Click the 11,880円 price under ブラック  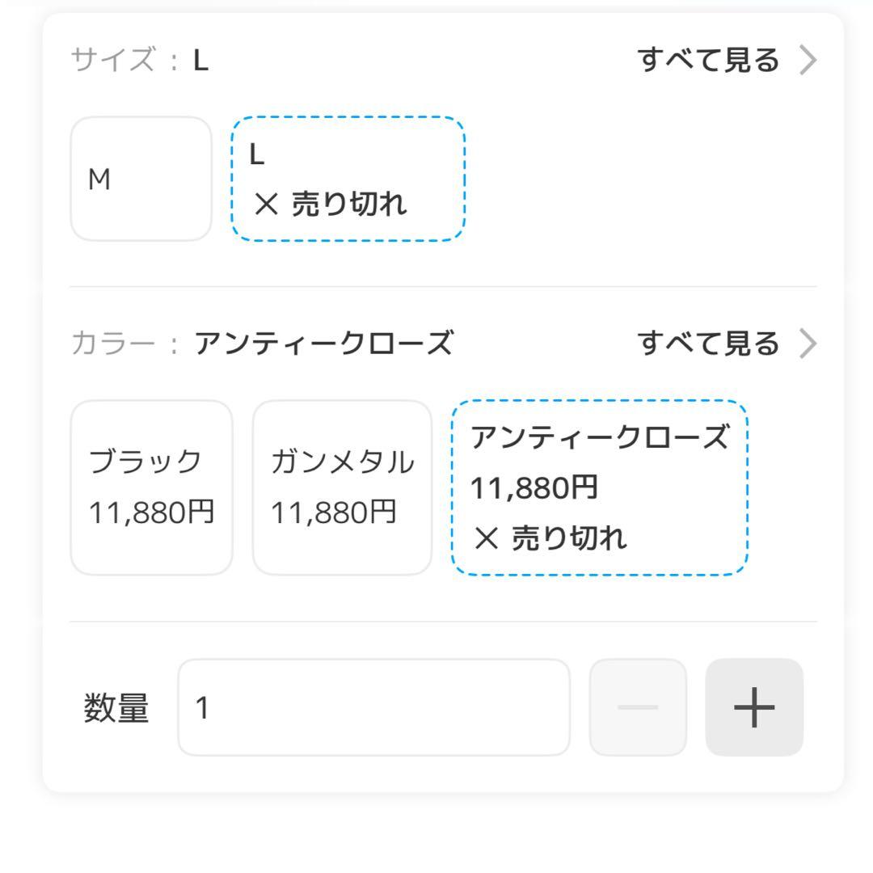(x=150, y=511)
